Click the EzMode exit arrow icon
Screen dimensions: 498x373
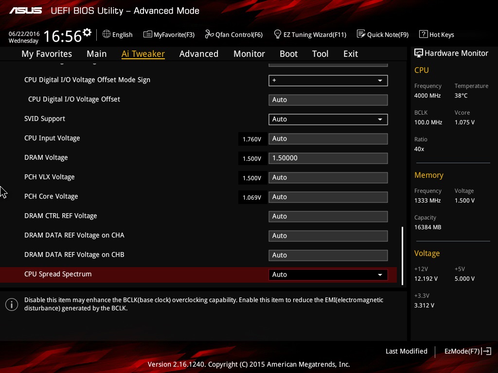(487, 351)
